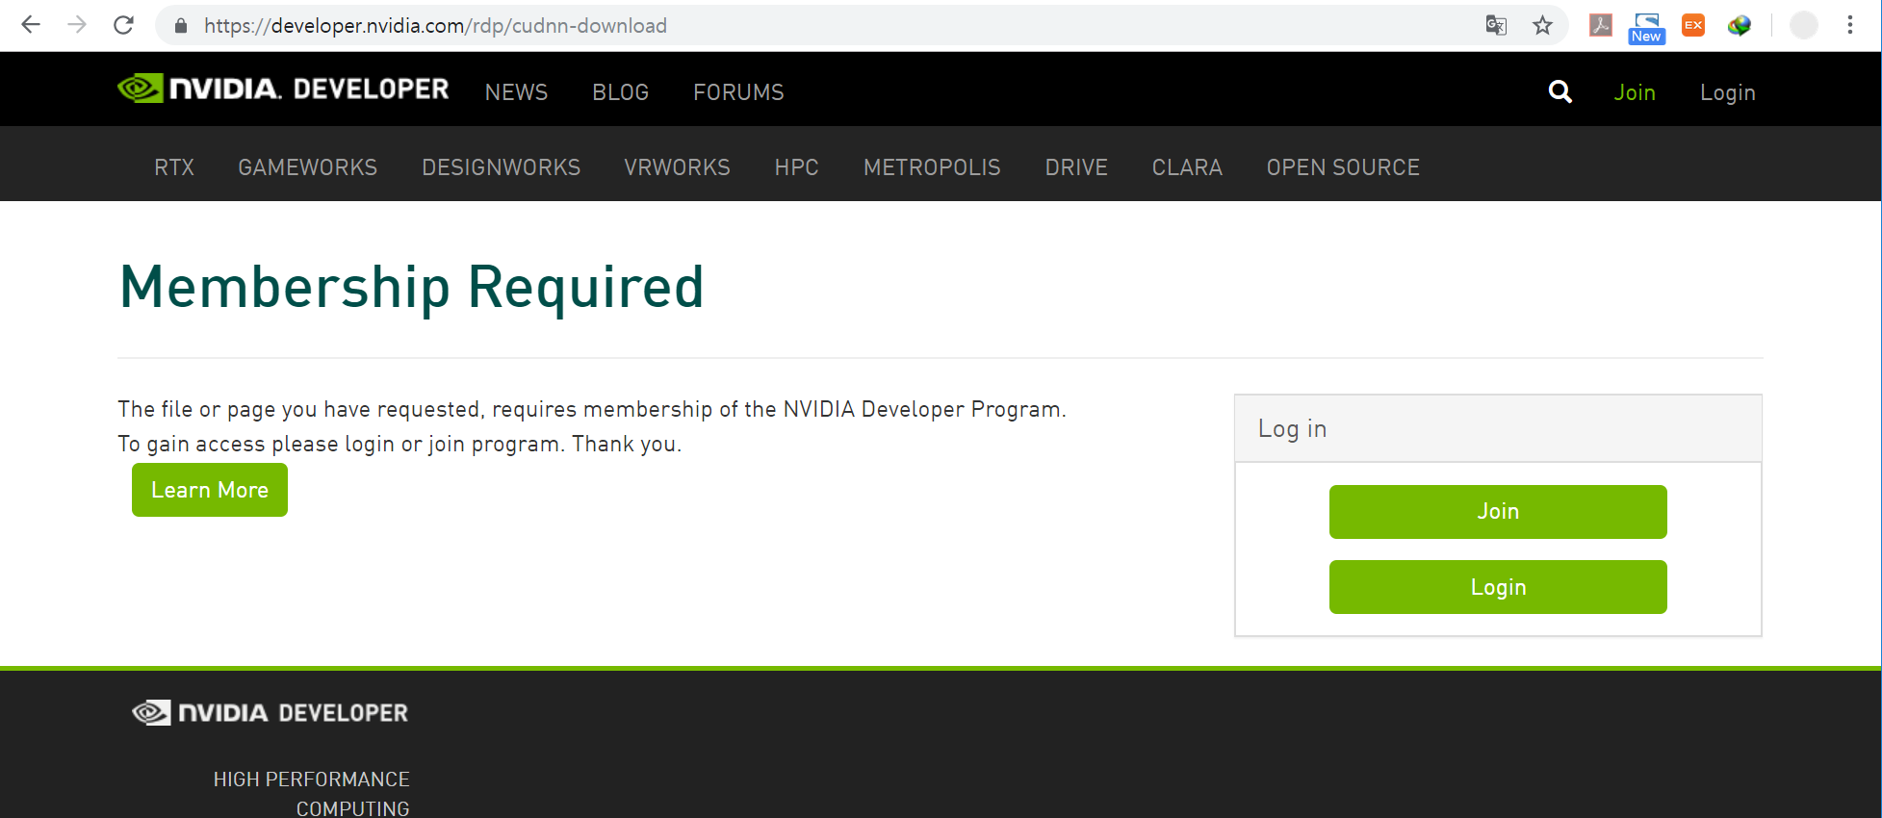Open the METROPOLIS navigation item
Viewport: 1882px width, 818px height.
(932, 167)
